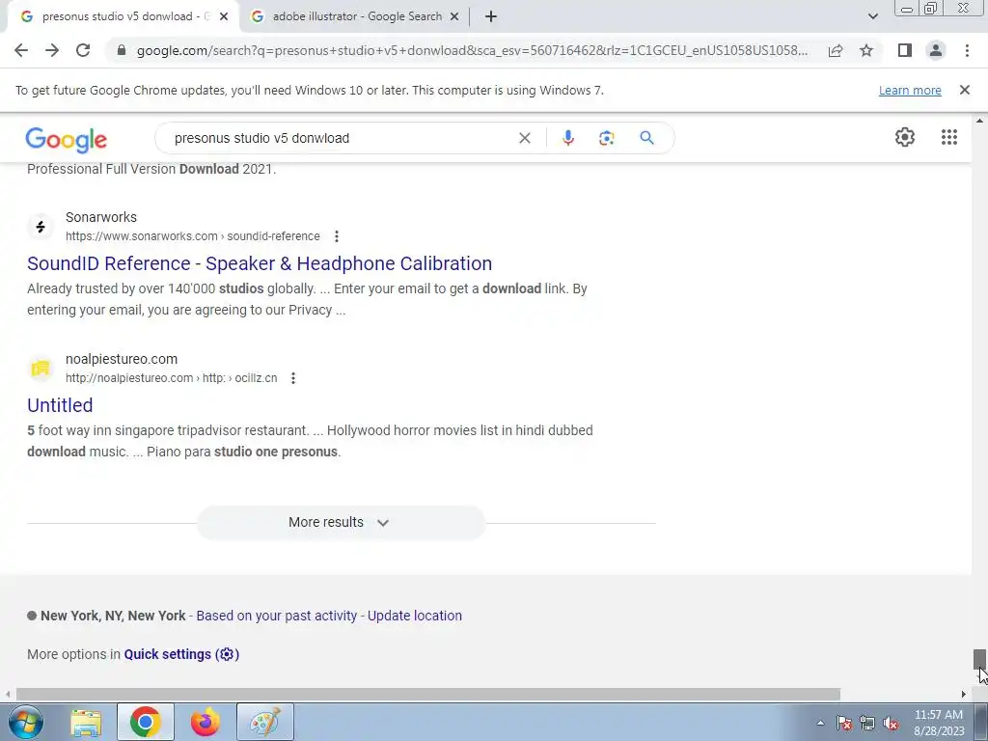This screenshot has height=741, width=988.
Task: Open Google quick settings gear
Action: (905, 137)
